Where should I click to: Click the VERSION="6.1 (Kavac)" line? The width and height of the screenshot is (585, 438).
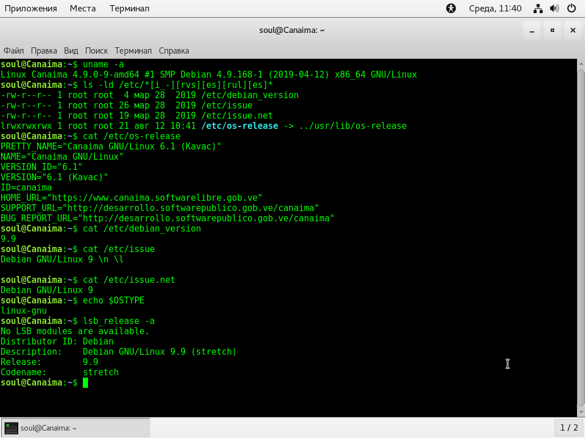click(54, 177)
